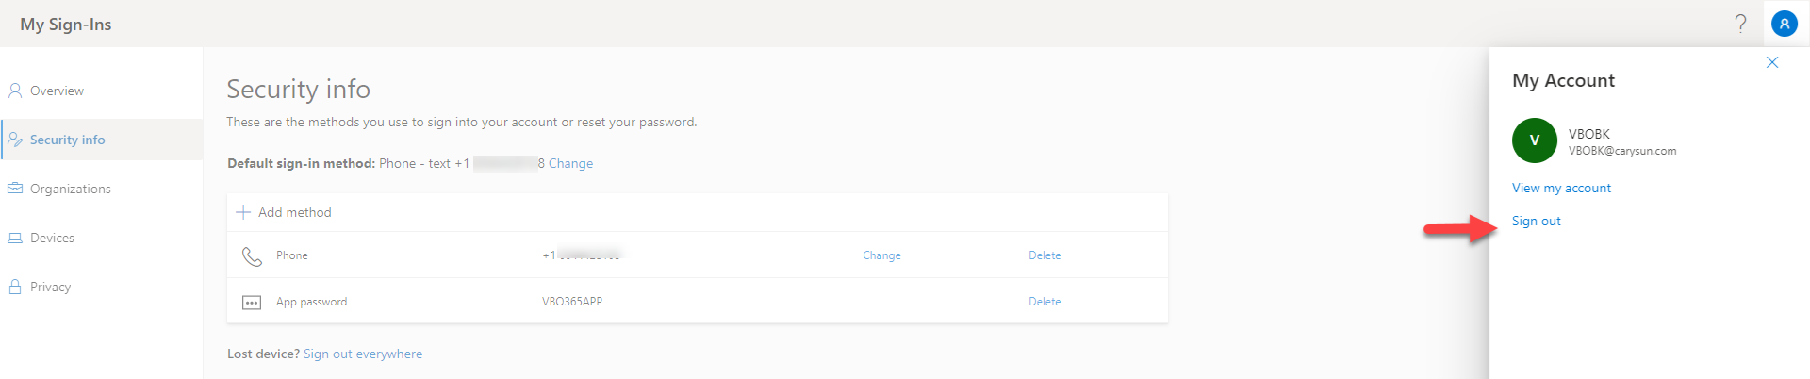Viewport: 1810px width, 379px height.
Task: Click the Organizations briefcase icon
Action: (15, 189)
